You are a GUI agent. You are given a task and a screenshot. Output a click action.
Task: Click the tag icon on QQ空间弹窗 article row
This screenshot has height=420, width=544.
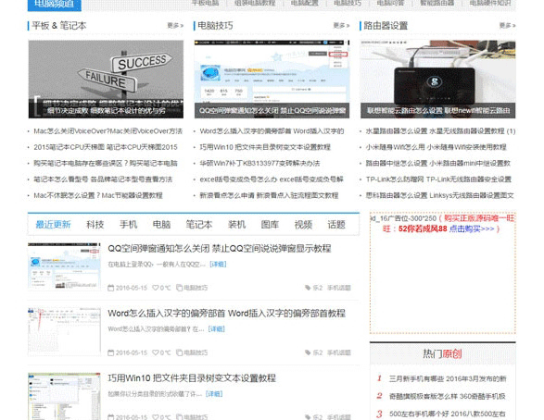coord(308,288)
